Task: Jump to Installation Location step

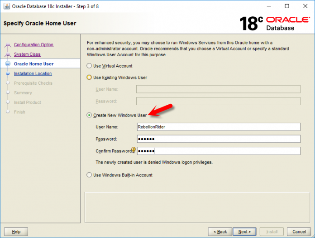Action: (33, 73)
